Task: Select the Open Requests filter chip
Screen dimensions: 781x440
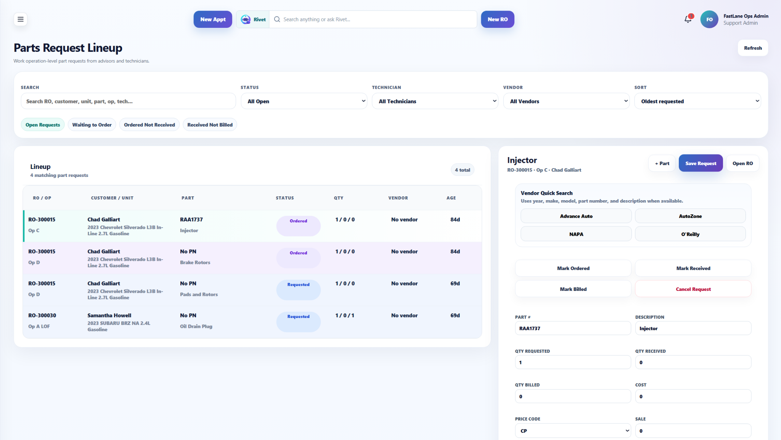Action: (x=43, y=125)
